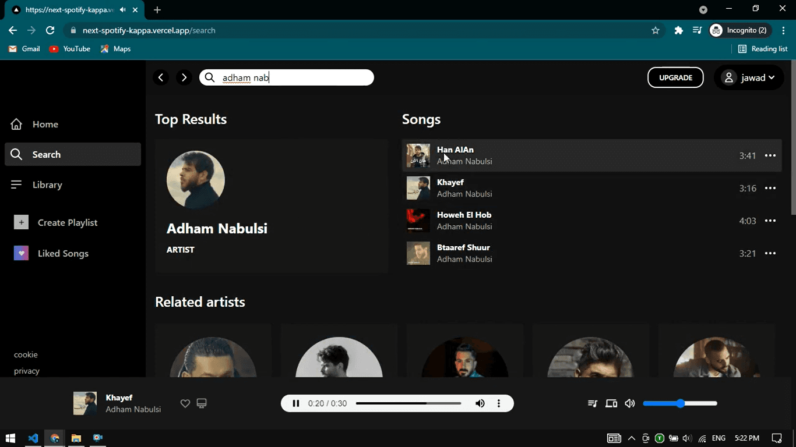Click the privacy link in the sidebar
The image size is (796, 447).
27,371
